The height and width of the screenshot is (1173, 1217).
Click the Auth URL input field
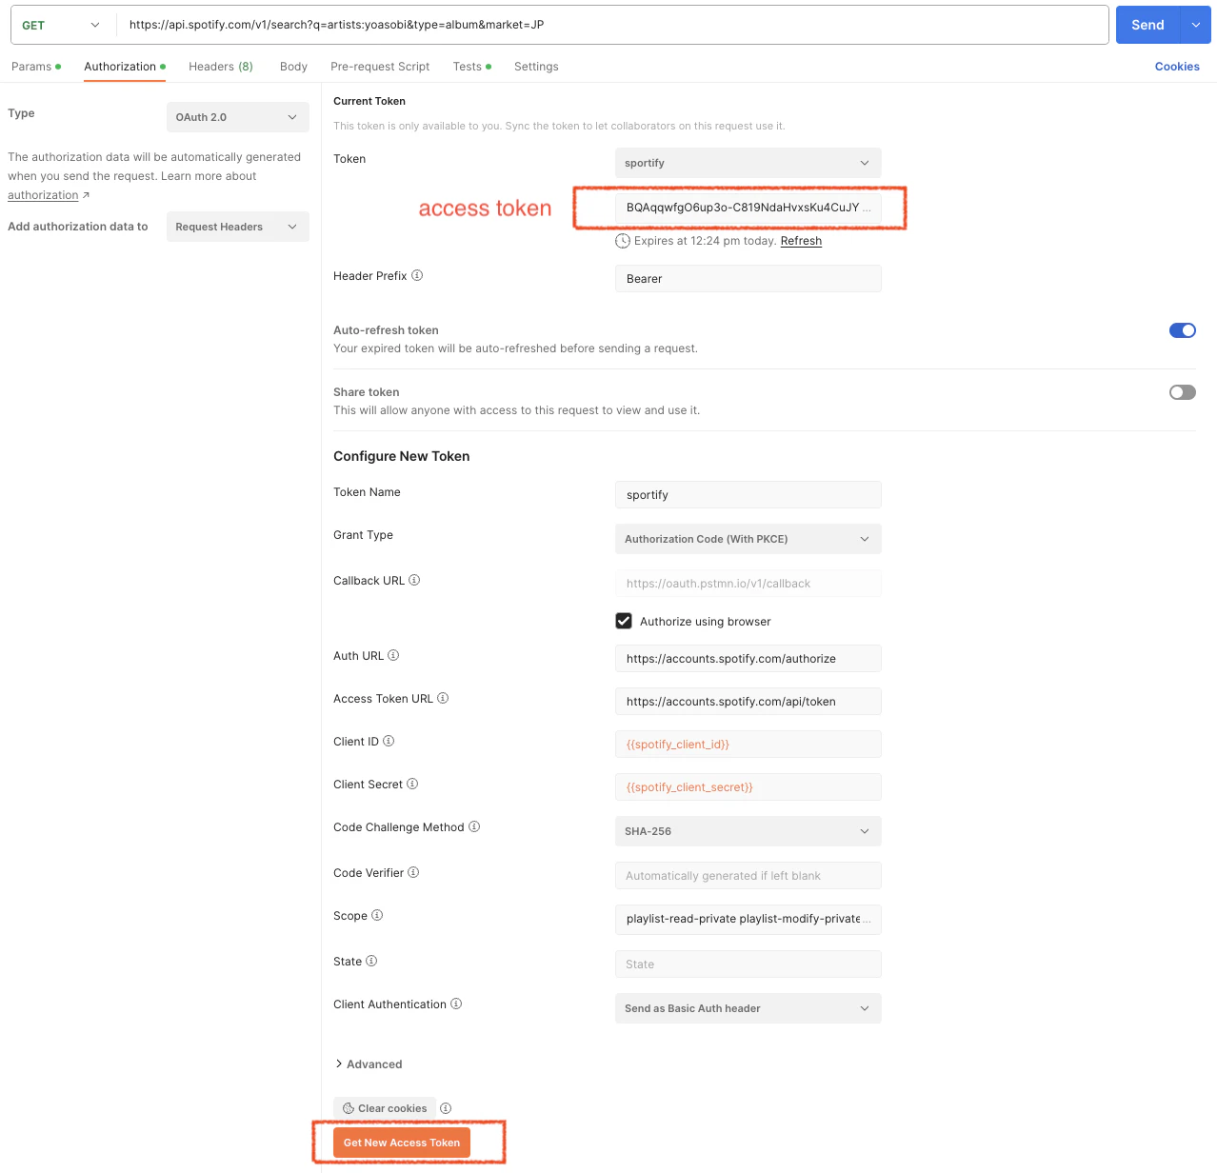(748, 659)
